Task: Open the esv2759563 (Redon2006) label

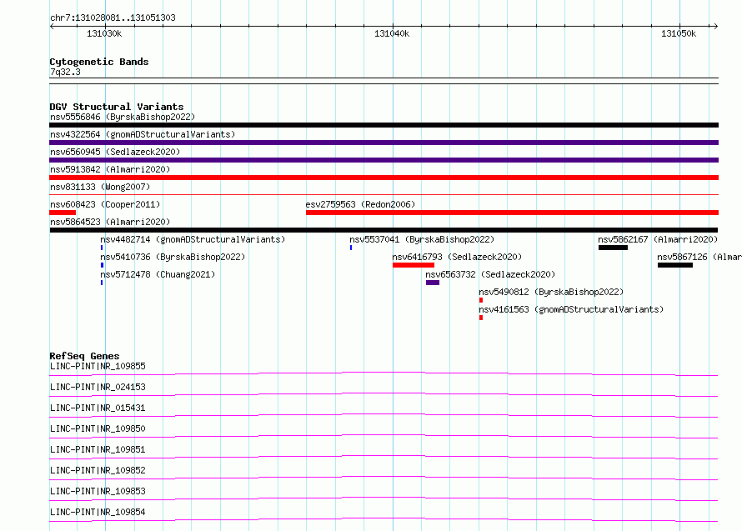Action: (360, 204)
